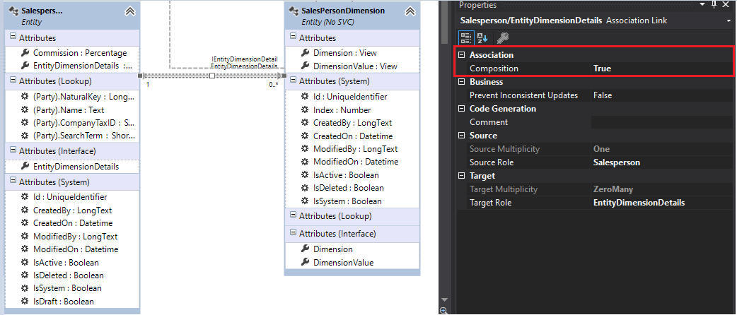The image size is (737, 315).
Task: Click wrench icon of interface EntityDimensionDetails
Action: (25, 166)
